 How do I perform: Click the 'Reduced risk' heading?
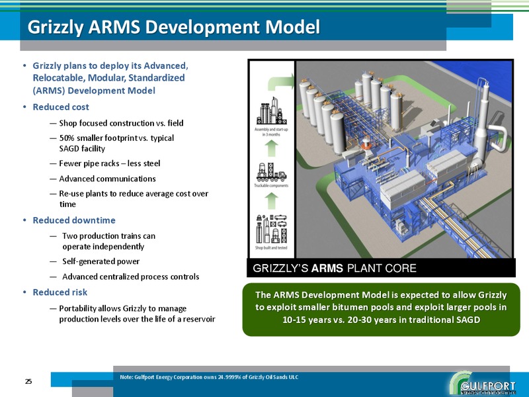[x=60, y=292]
